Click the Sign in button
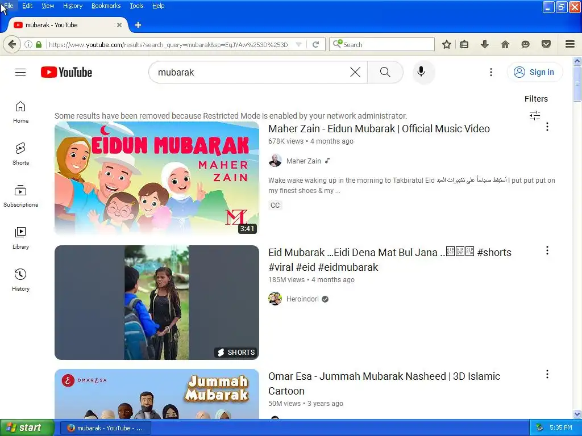This screenshot has width=582, height=436. pos(534,72)
